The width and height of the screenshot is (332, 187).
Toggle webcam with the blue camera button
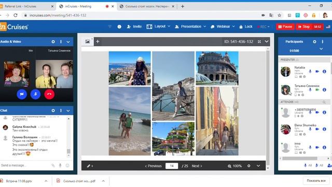pyautogui.click(x=22, y=94)
